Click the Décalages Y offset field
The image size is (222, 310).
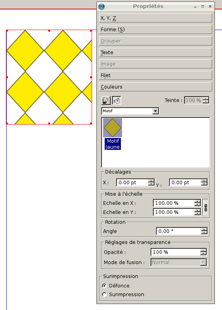coord(185,182)
